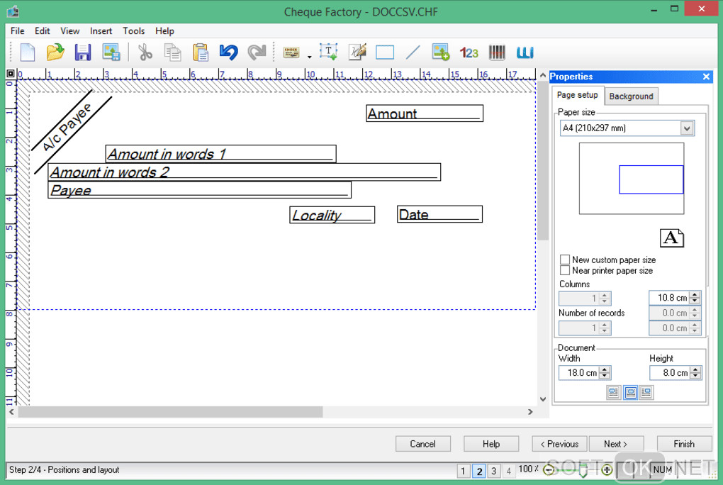723x485 pixels.
Task: Open the Edit menu
Action: pos(43,31)
